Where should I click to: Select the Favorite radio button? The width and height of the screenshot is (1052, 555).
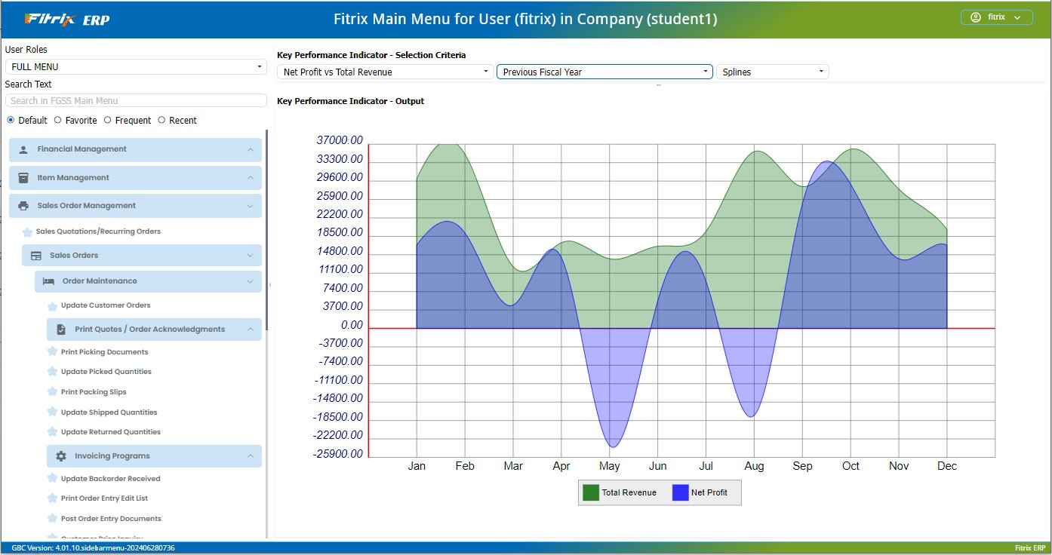58,120
